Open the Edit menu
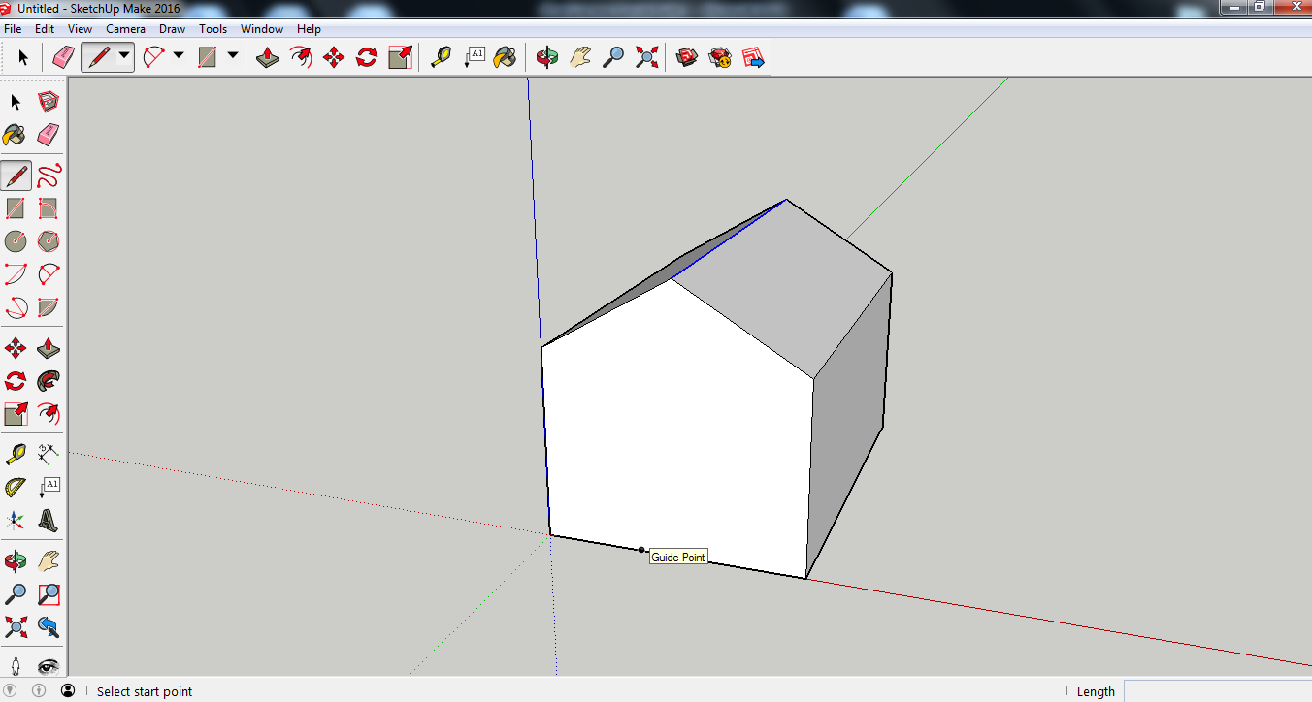The image size is (1312, 702). point(45,29)
